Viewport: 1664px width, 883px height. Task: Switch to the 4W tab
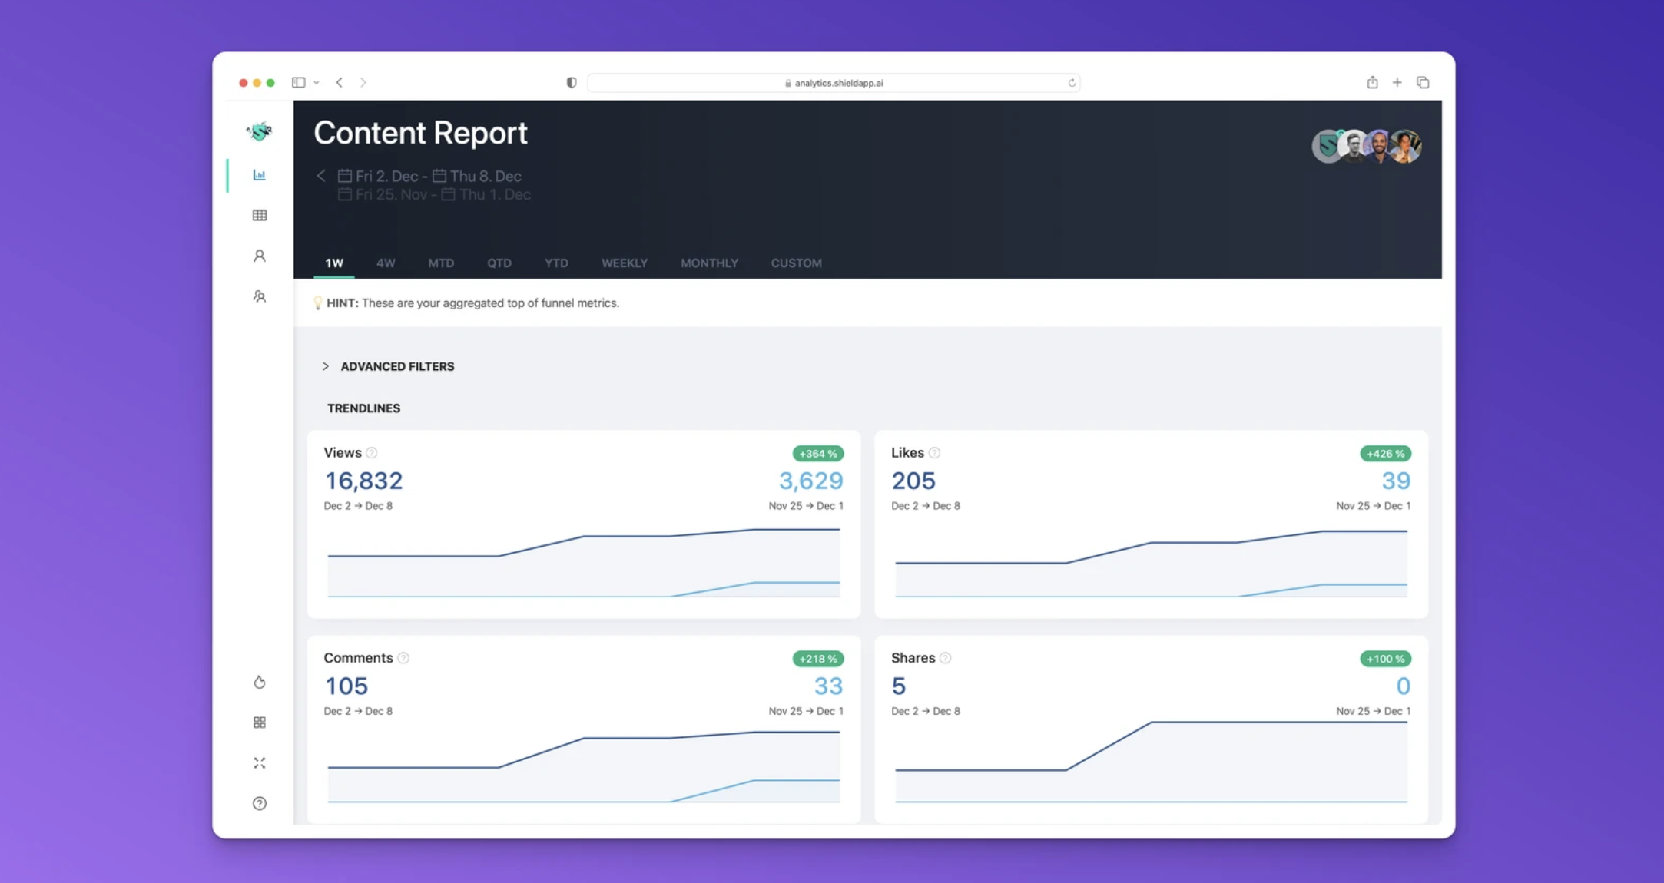point(386,263)
